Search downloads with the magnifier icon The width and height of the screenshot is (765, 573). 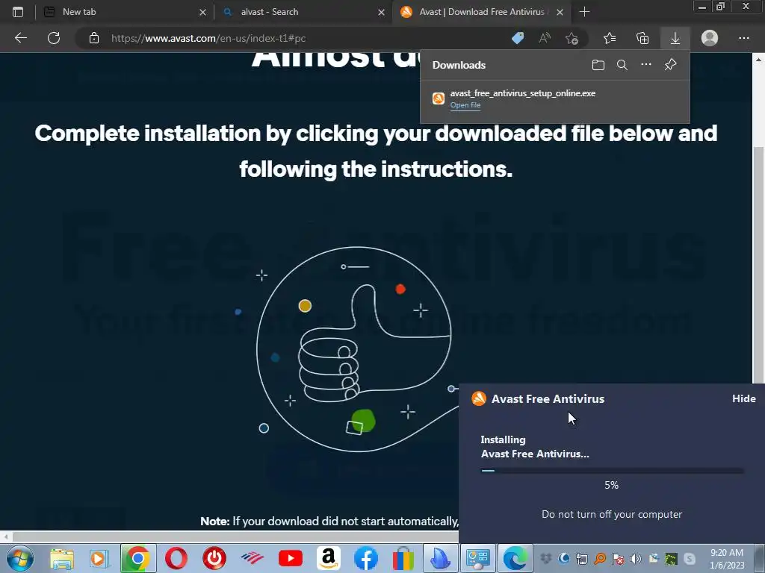pyautogui.click(x=622, y=65)
